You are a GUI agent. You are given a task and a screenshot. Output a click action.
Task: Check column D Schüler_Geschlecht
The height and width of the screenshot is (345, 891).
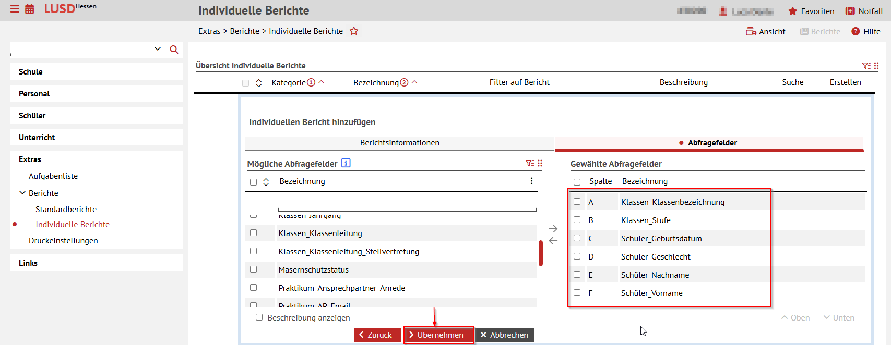pos(577,256)
